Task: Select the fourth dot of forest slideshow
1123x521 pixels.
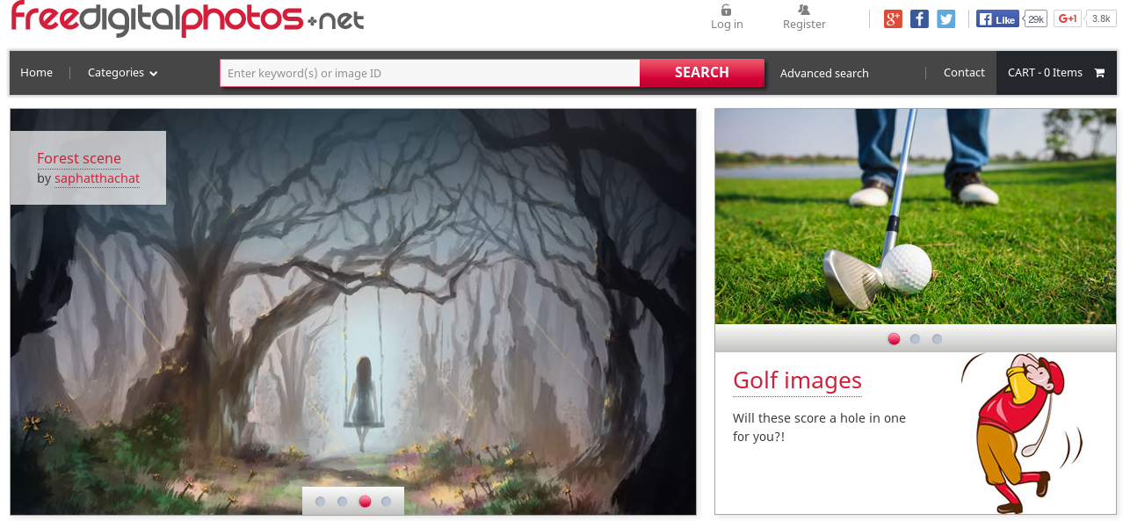Action: coord(387,502)
